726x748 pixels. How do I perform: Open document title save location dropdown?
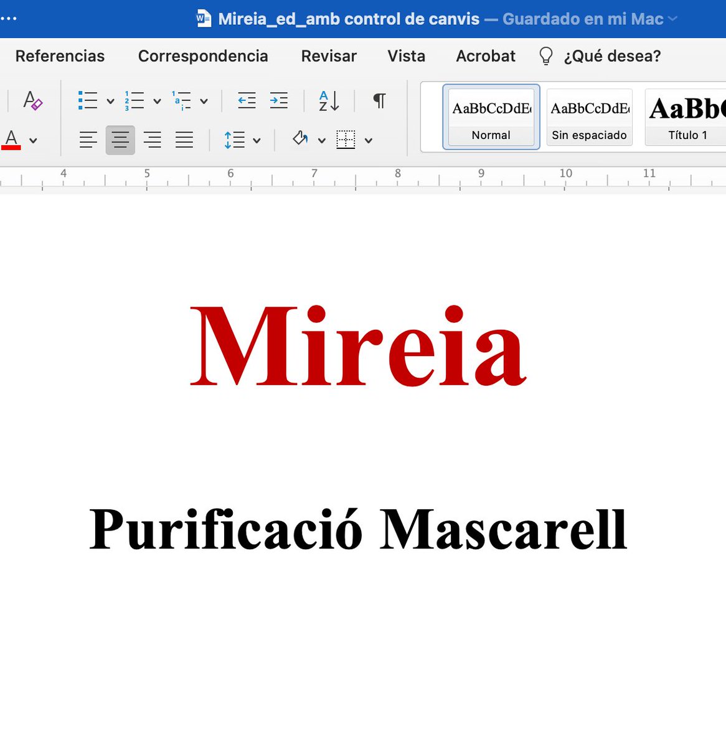672,19
